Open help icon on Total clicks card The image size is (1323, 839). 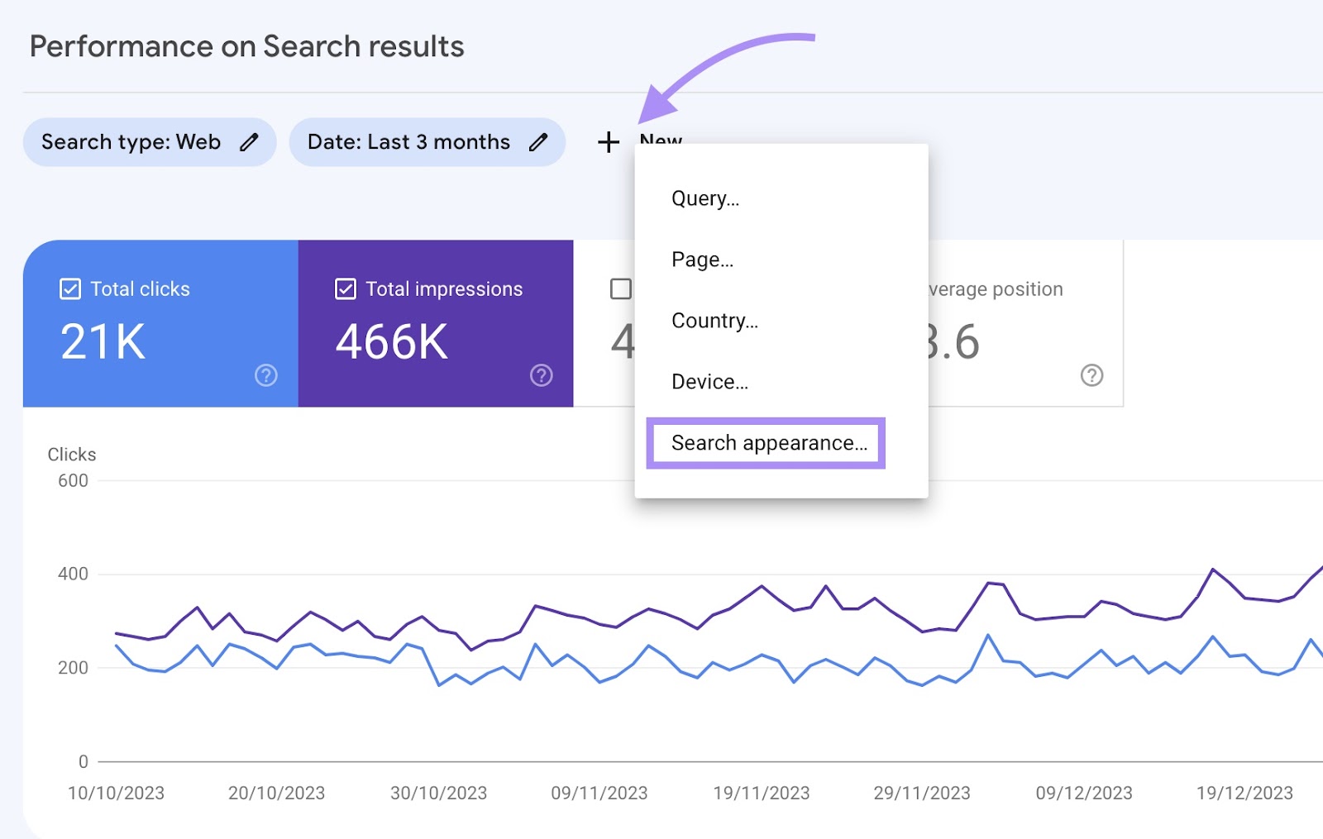pos(265,375)
